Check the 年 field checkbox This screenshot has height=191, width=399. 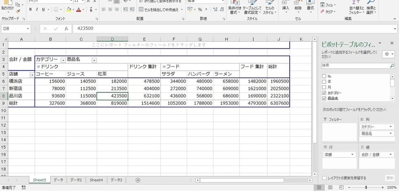point(324,82)
